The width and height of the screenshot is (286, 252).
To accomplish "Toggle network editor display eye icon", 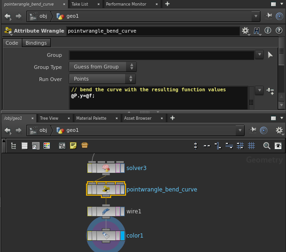I will click(278, 146).
